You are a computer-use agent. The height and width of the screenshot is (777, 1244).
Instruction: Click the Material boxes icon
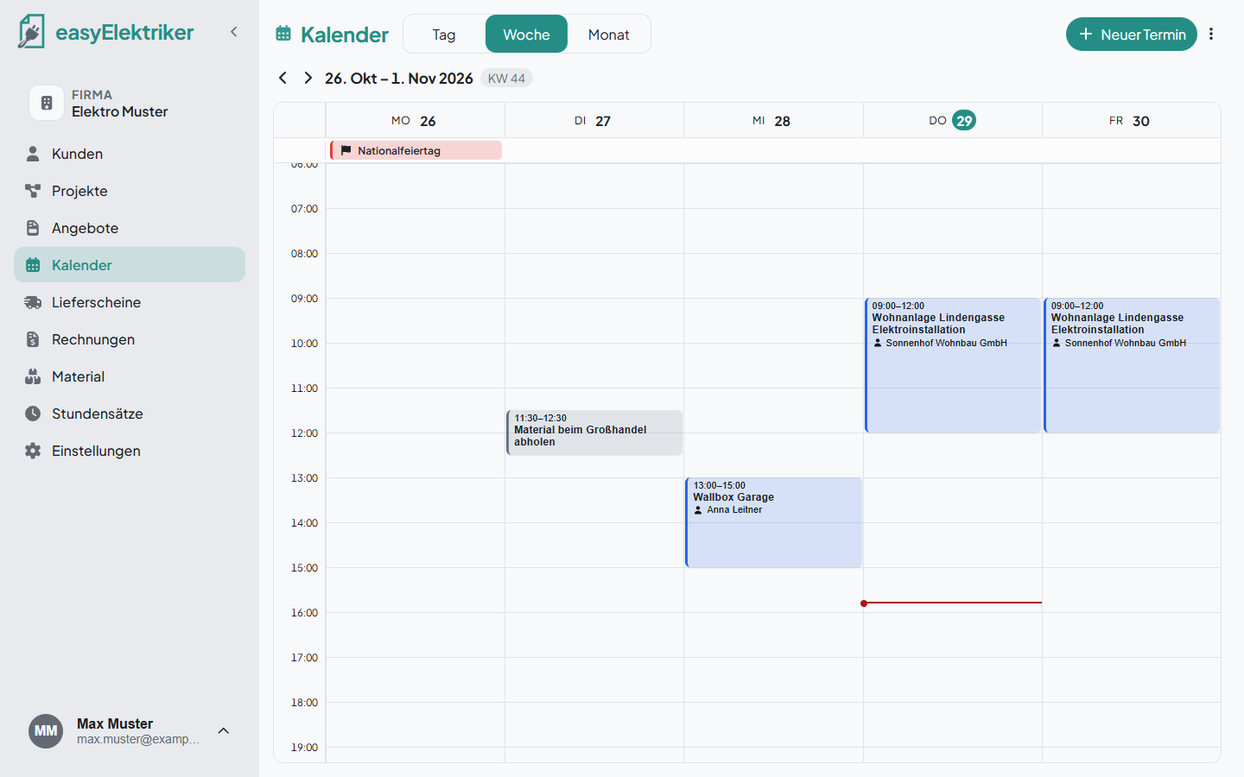coord(33,376)
